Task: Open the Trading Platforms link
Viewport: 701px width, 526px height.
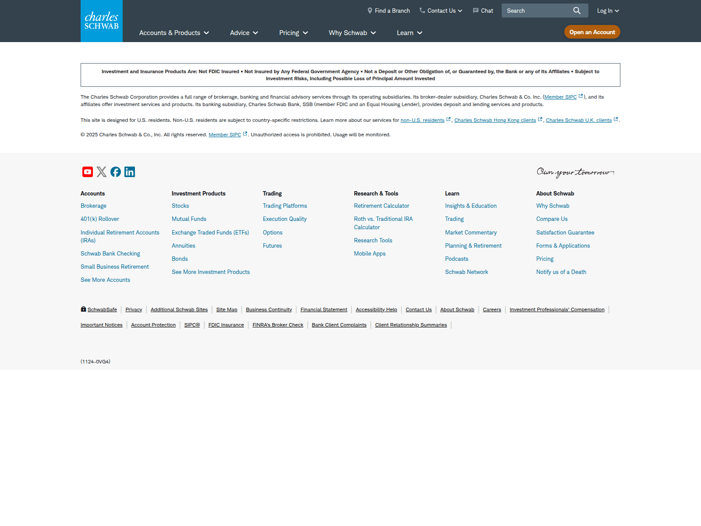Action: tap(285, 206)
